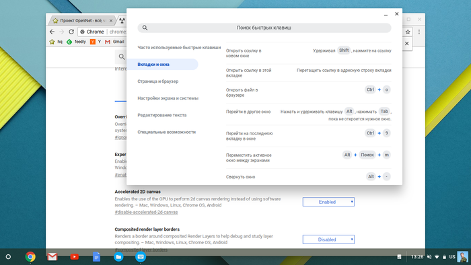Bookmark page with star icon
This screenshot has height=265, width=471.
(408, 32)
